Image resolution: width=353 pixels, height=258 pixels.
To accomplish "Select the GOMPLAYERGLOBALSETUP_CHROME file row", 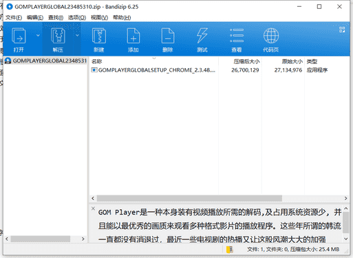I will (219, 70).
